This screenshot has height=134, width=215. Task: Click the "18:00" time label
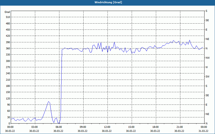point(156,127)
